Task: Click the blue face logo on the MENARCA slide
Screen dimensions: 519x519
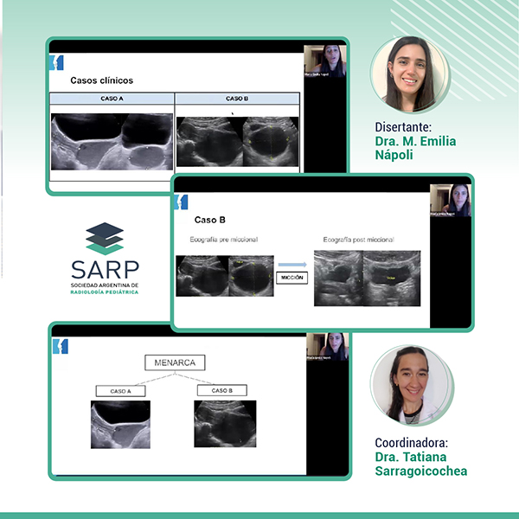Action: click(61, 346)
